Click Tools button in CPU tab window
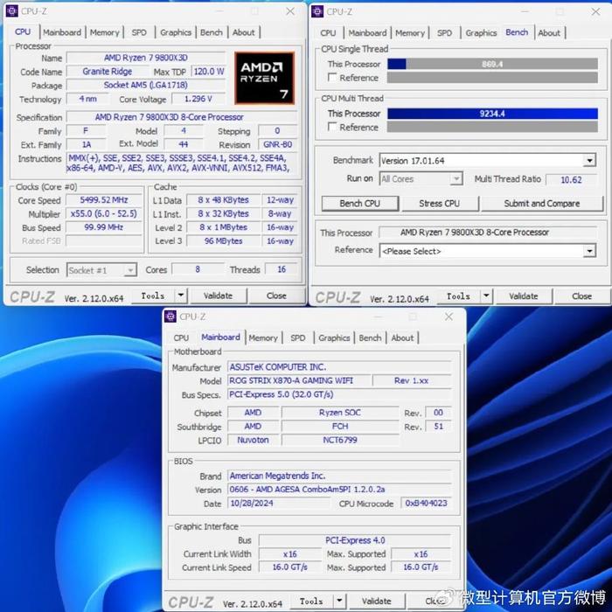 [x=153, y=296]
